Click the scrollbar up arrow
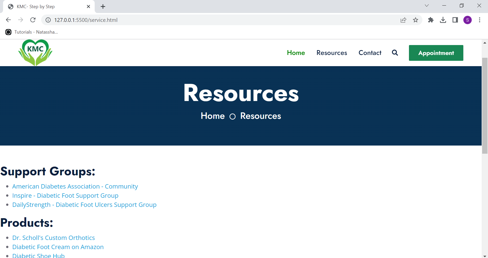 click(x=485, y=42)
